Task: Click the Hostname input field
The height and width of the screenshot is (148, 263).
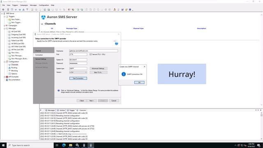Action: (93, 51)
